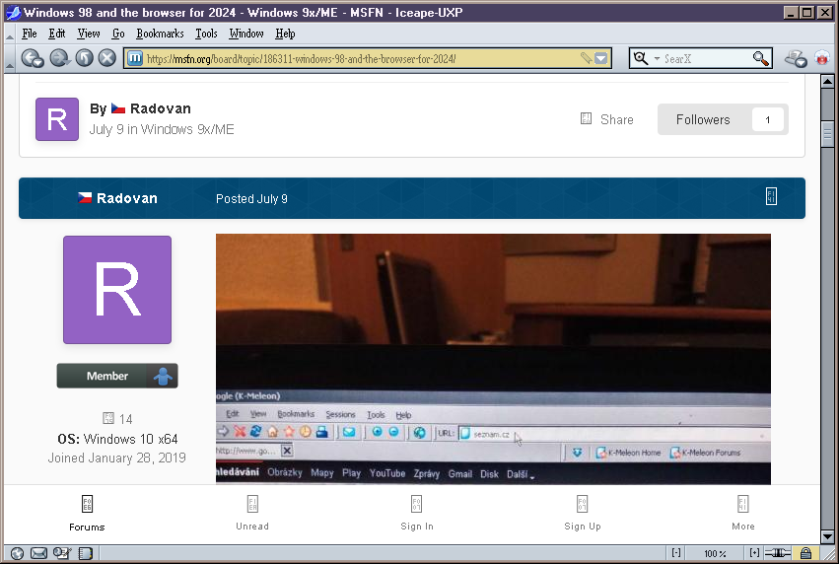The width and height of the screenshot is (839, 564).
Task: Collapse the navigation toolbar grippy handle
Action: pyautogui.click(x=10, y=58)
